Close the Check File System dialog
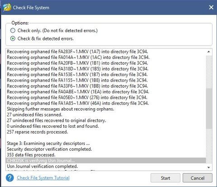217x187 pixels. [211, 7]
